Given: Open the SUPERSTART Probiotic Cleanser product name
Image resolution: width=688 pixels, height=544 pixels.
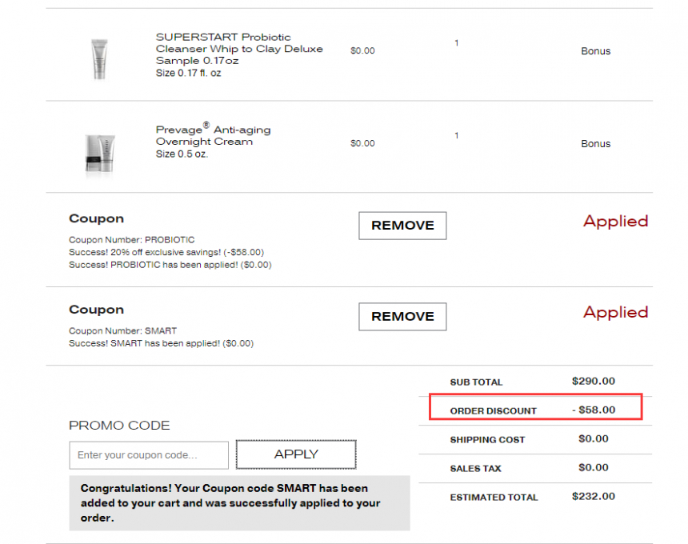Looking at the screenshot, I should 239,49.
